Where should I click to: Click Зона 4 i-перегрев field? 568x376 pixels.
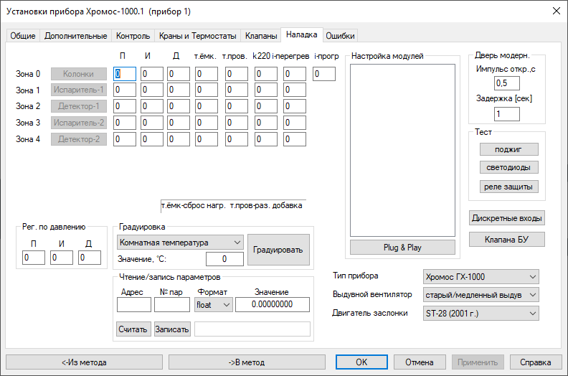(x=295, y=139)
